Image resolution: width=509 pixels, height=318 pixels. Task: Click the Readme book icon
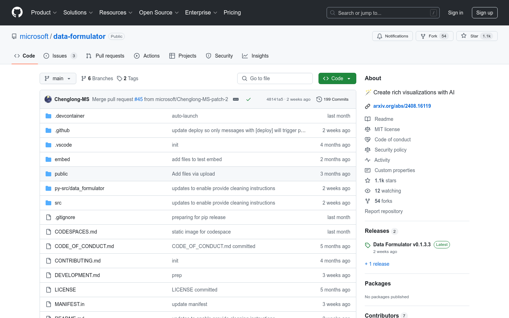coord(368,119)
